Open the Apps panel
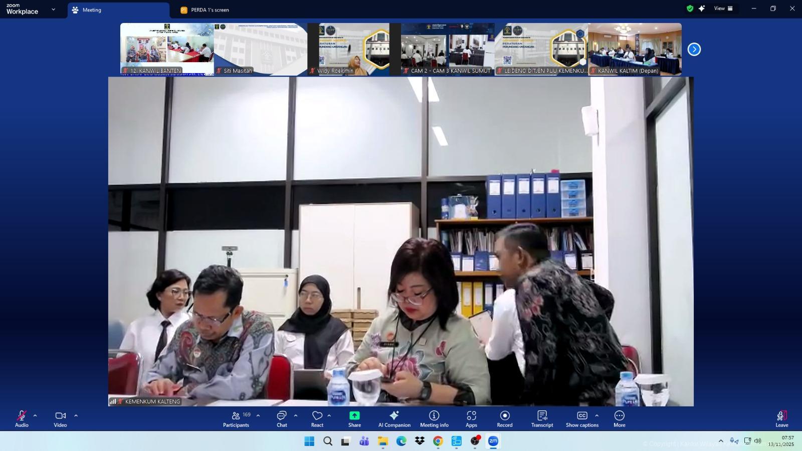This screenshot has height=451, width=802. coord(471,419)
